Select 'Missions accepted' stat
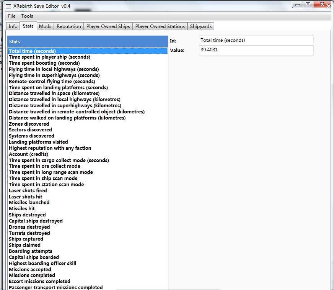334x290 pixels. click(x=88, y=270)
